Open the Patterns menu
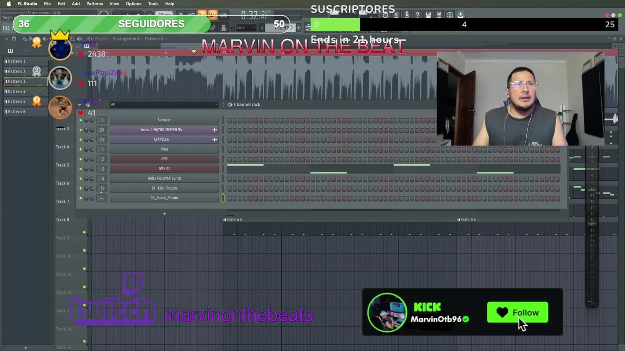Viewport: 625px width, 351px height. (95, 4)
